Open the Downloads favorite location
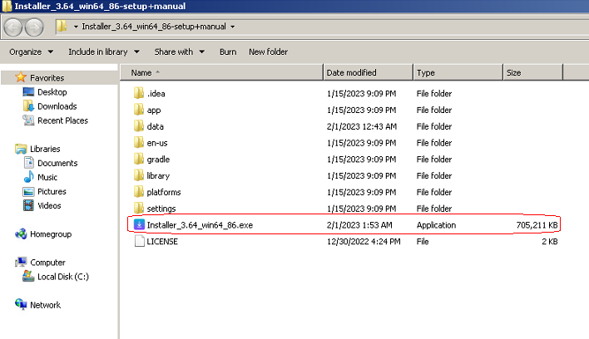The height and width of the screenshot is (339, 589). pos(57,106)
